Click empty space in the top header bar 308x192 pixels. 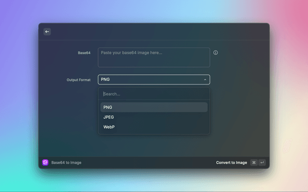[x=154, y=32]
